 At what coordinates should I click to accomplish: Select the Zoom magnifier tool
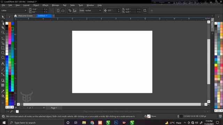(3, 33)
